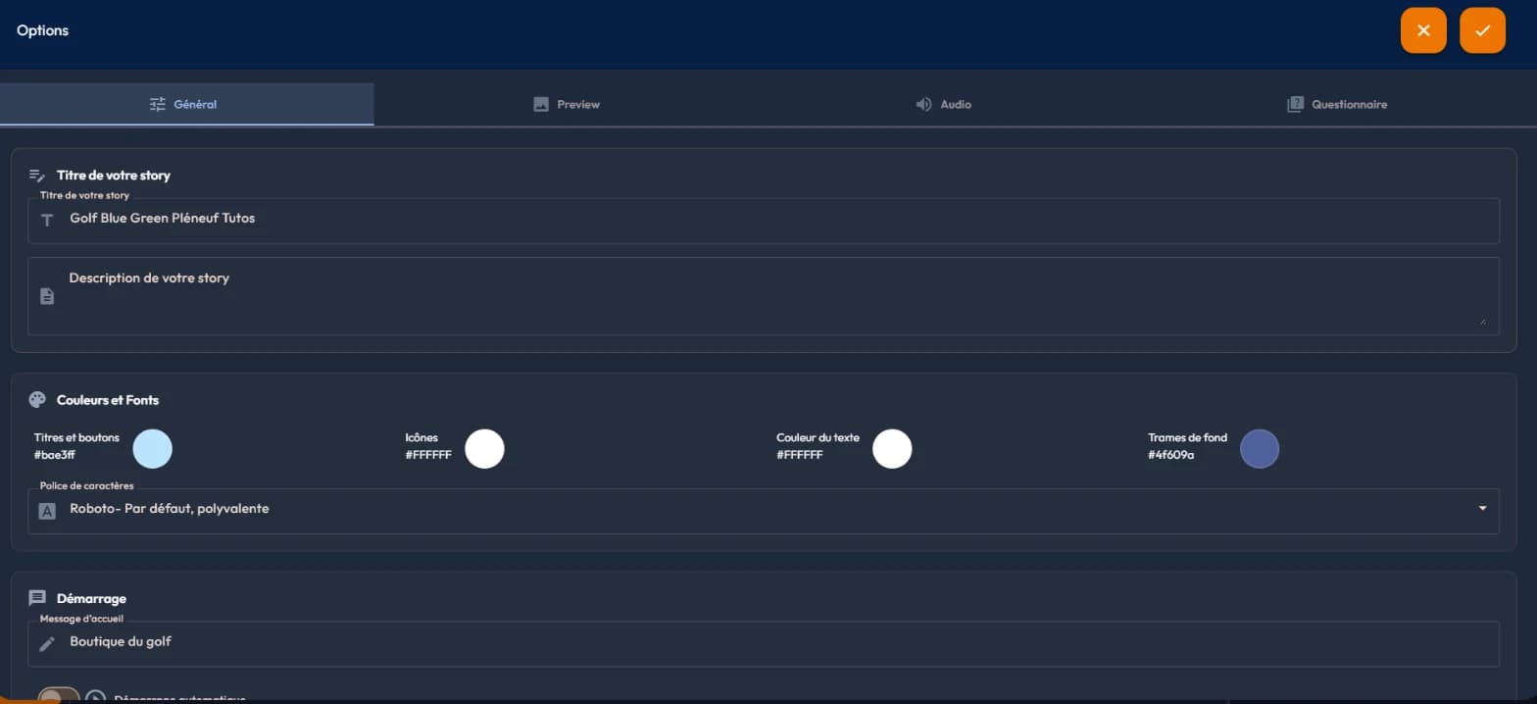Click the #bae3ff hex value text
Viewport: 1537px width, 704px height.
pyautogui.click(x=55, y=455)
